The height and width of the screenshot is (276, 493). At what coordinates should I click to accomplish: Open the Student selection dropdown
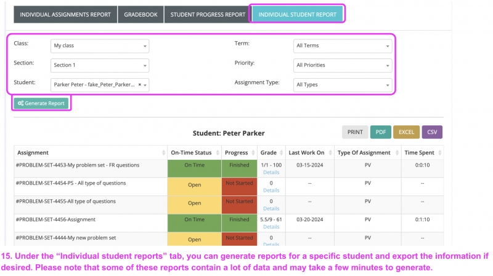(x=96, y=85)
